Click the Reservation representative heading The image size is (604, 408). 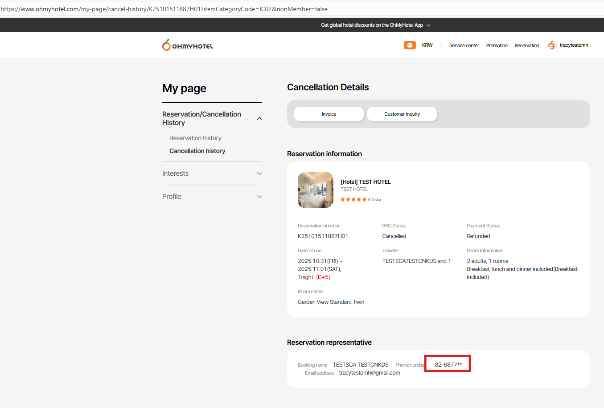[329, 343]
